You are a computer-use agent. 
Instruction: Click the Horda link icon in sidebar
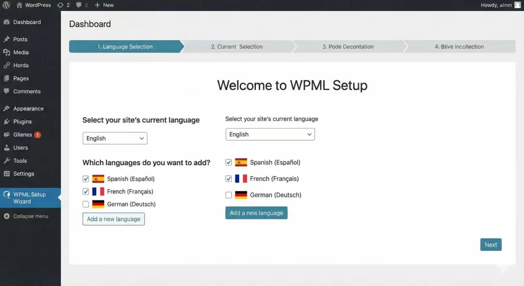click(6, 65)
